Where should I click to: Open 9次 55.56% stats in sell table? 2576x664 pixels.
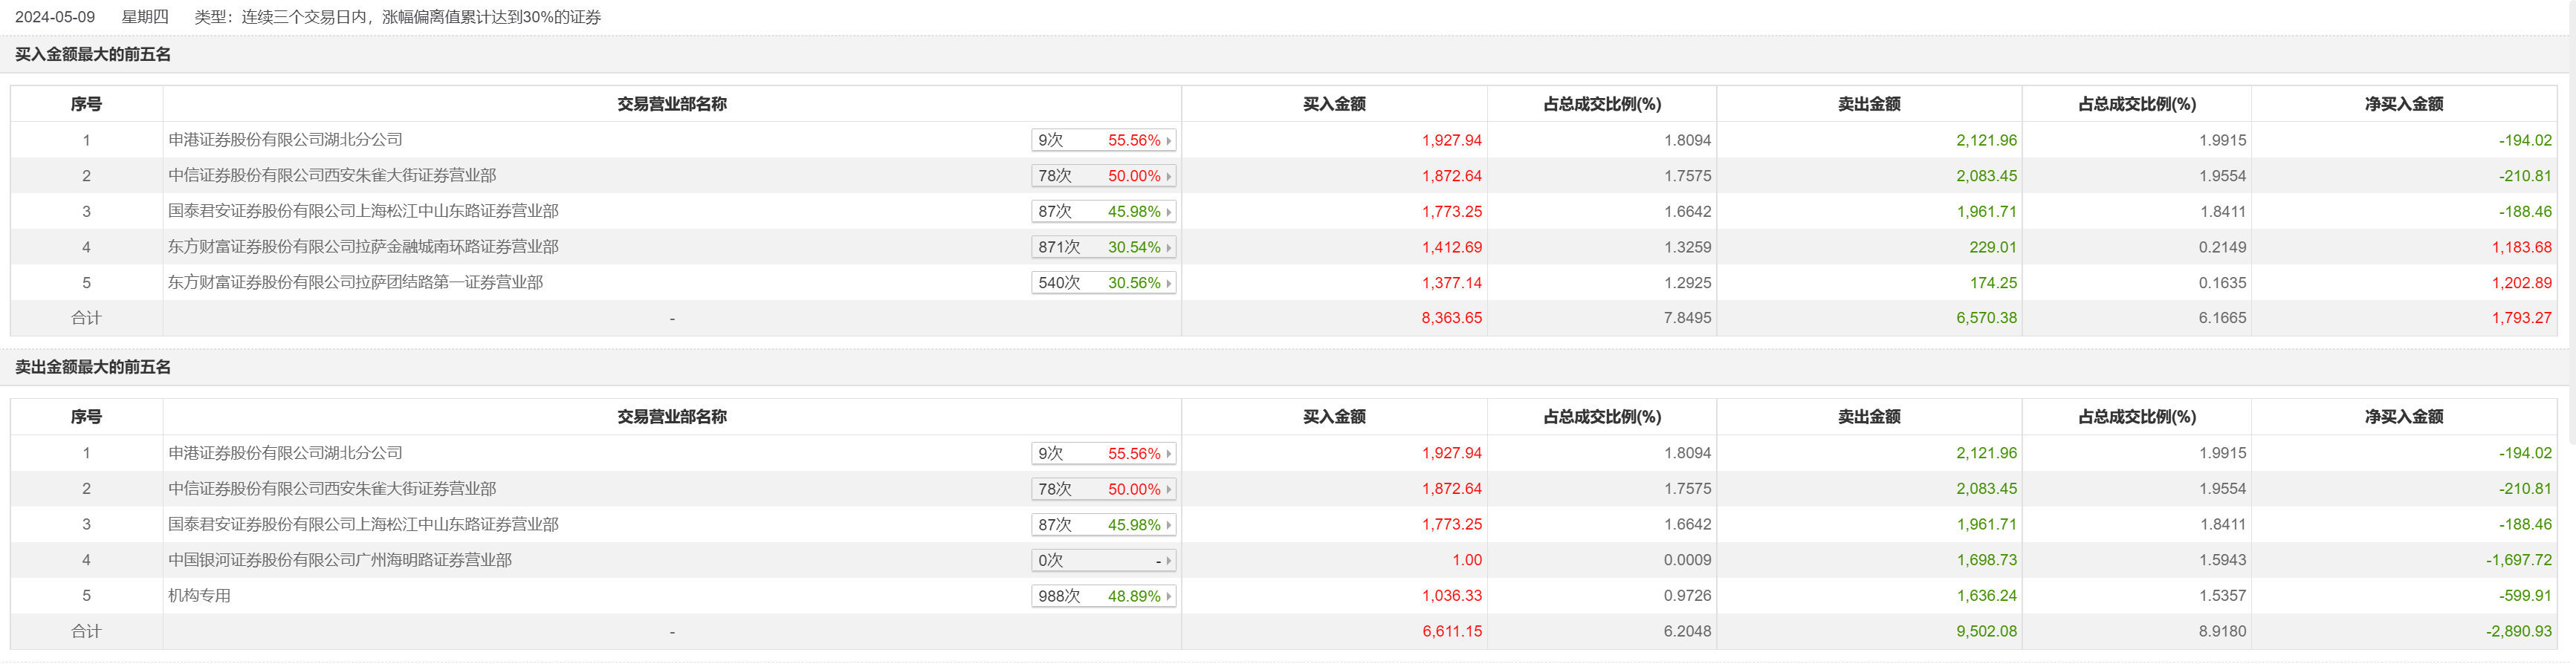(1103, 454)
